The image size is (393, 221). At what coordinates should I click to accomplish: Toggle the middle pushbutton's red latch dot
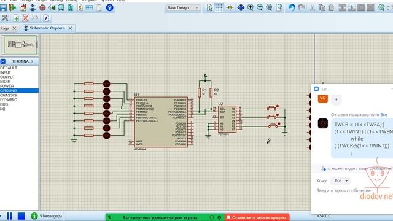[278, 115]
